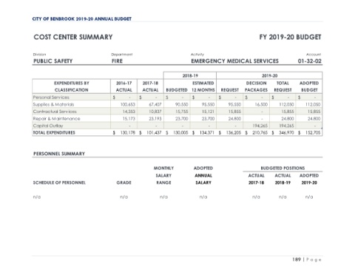Select the Personal Services row label
The width and height of the screenshot is (355, 274).
pyautogui.click(x=51, y=97)
